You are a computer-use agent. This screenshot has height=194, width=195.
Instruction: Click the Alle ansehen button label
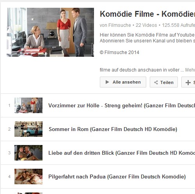(x=127, y=82)
